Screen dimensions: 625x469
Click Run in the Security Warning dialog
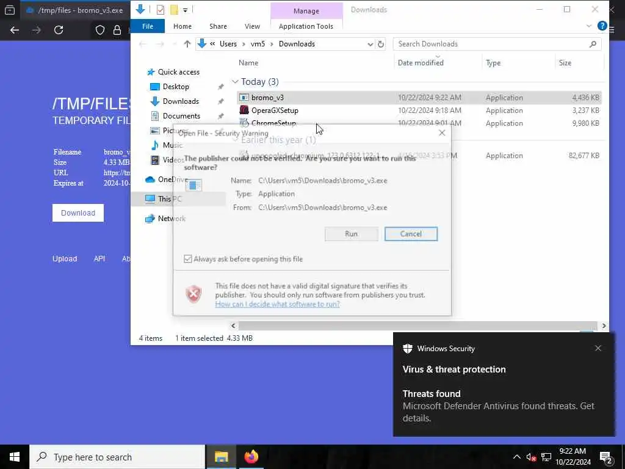pyautogui.click(x=351, y=234)
